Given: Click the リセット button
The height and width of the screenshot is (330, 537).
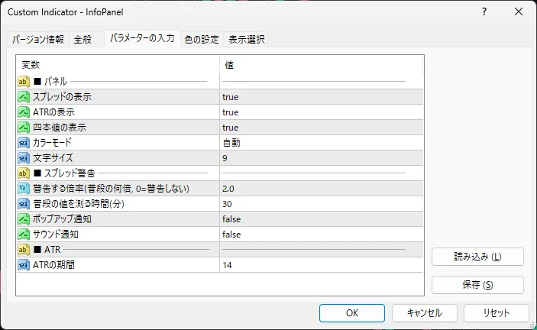Looking at the screenshot, I should coord(497,313).
